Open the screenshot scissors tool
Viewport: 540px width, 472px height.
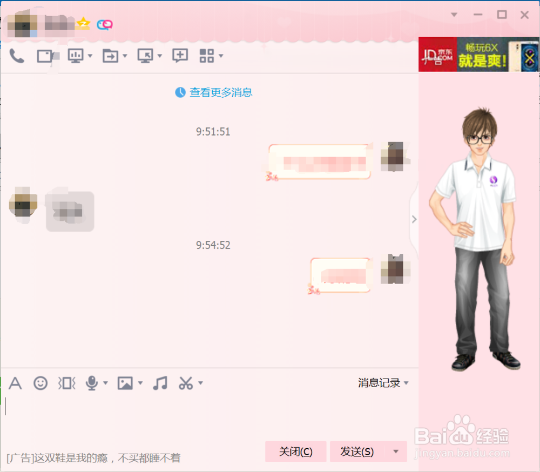(x=186, y=383)
